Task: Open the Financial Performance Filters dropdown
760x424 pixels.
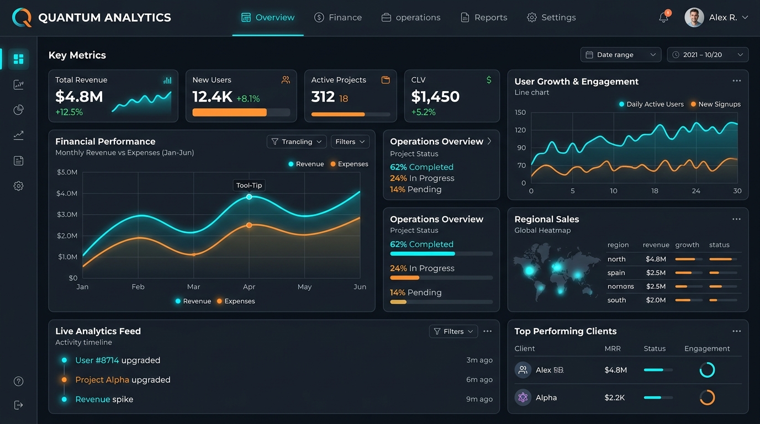Action: pos(350,142)
